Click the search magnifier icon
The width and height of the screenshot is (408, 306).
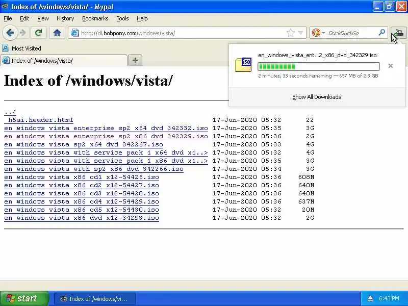coord(381,33)
